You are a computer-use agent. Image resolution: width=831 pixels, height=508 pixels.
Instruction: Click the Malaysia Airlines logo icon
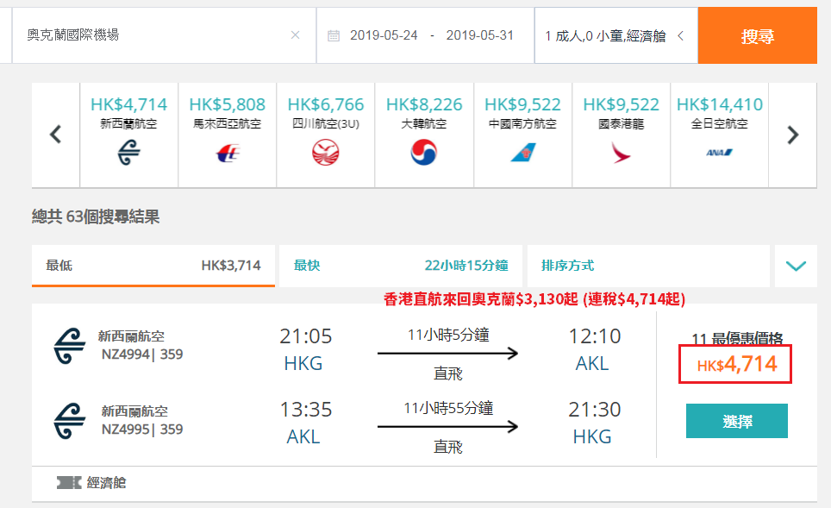[x=228, y=154]
